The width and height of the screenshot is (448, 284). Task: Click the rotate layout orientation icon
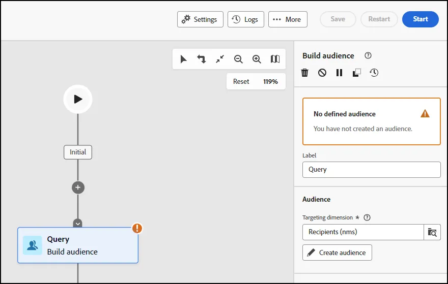coord(202,59)
